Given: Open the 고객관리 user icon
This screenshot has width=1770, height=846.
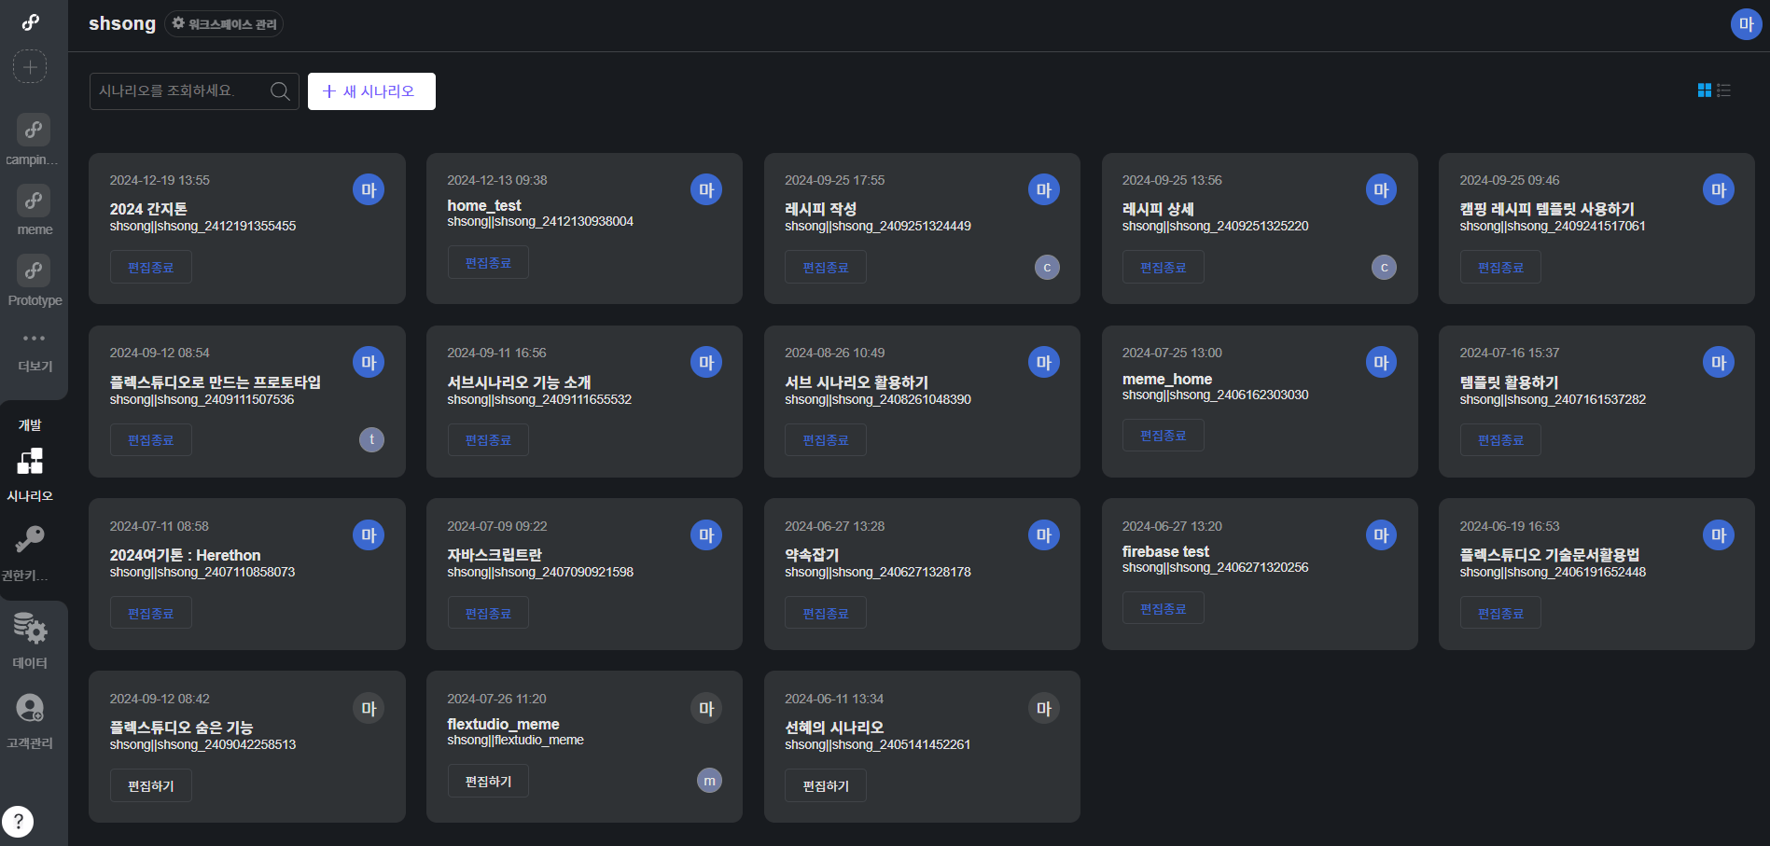Looking at the screenshot, I should click(30, 708).
